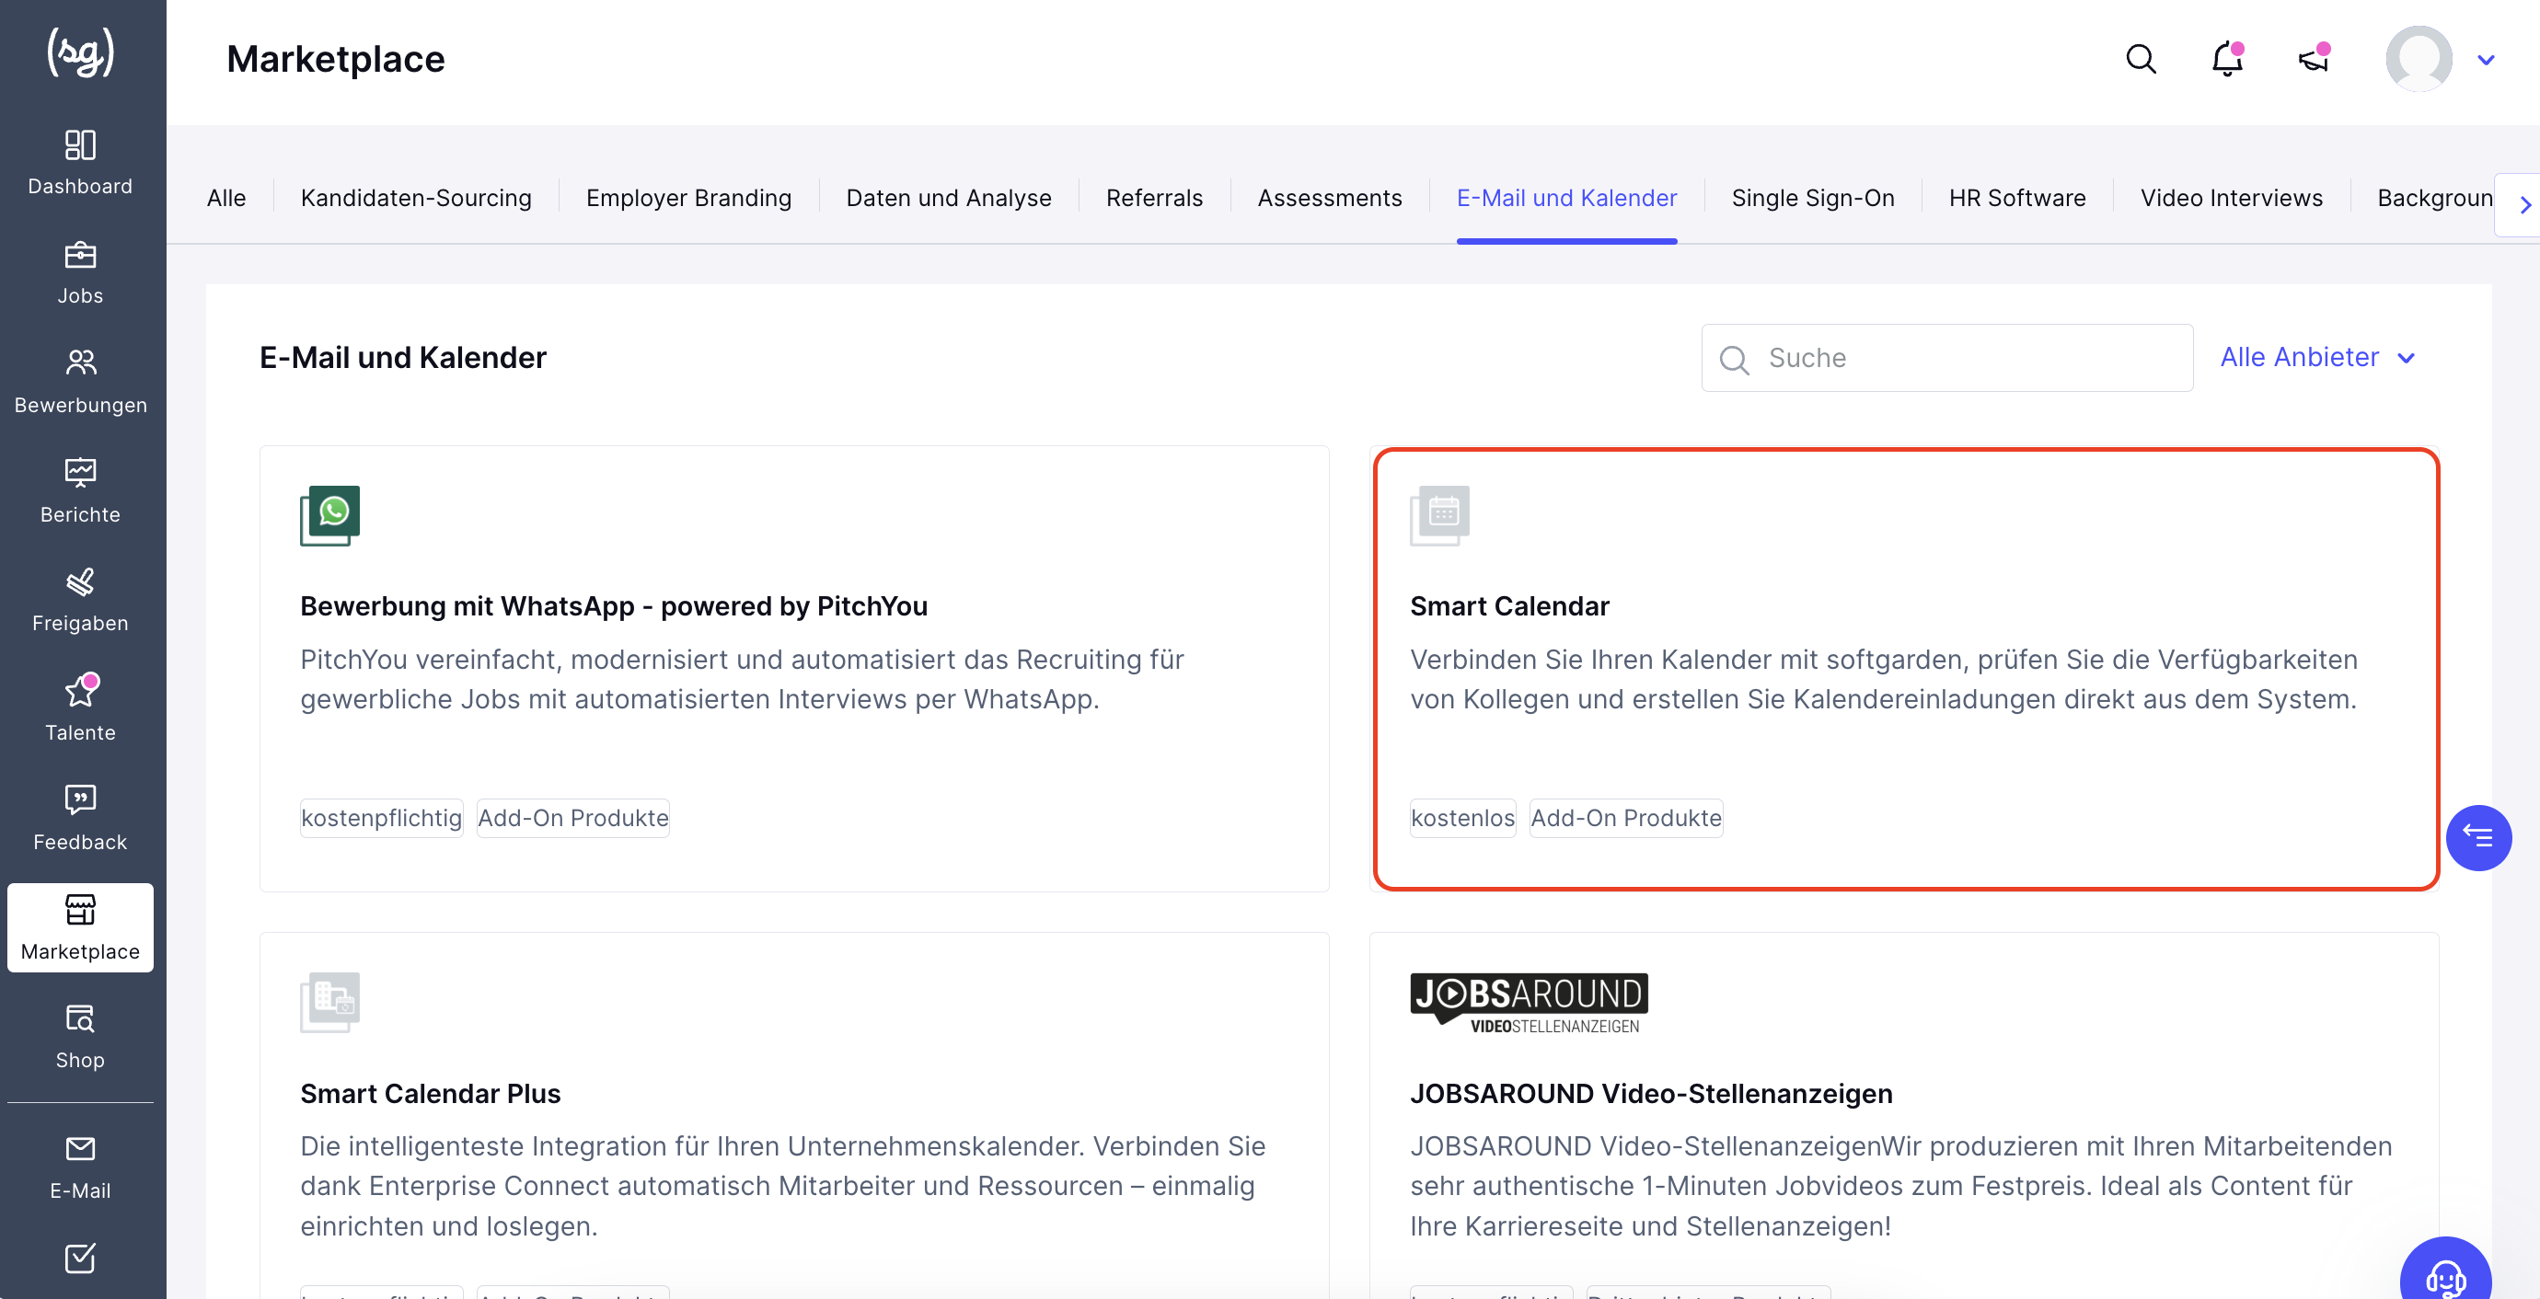
Task: Switch to Referrals tab
Action: (x=1155, y=198)
